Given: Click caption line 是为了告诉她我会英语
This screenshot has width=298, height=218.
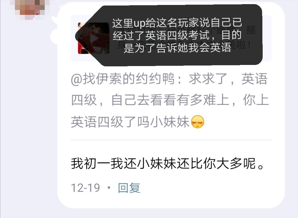Looking at the screenshot, I should 177,47.
